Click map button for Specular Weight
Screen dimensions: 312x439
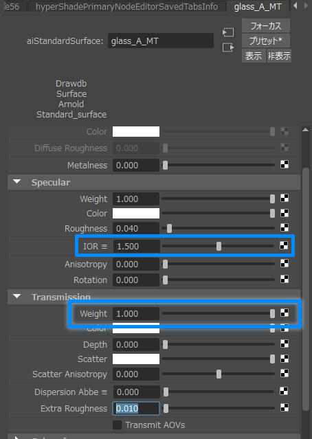[285, 199]
